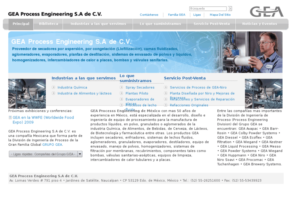
Task: Click the footer address line Av. Lomas Verdes
Action: click(x=136, y=180)
